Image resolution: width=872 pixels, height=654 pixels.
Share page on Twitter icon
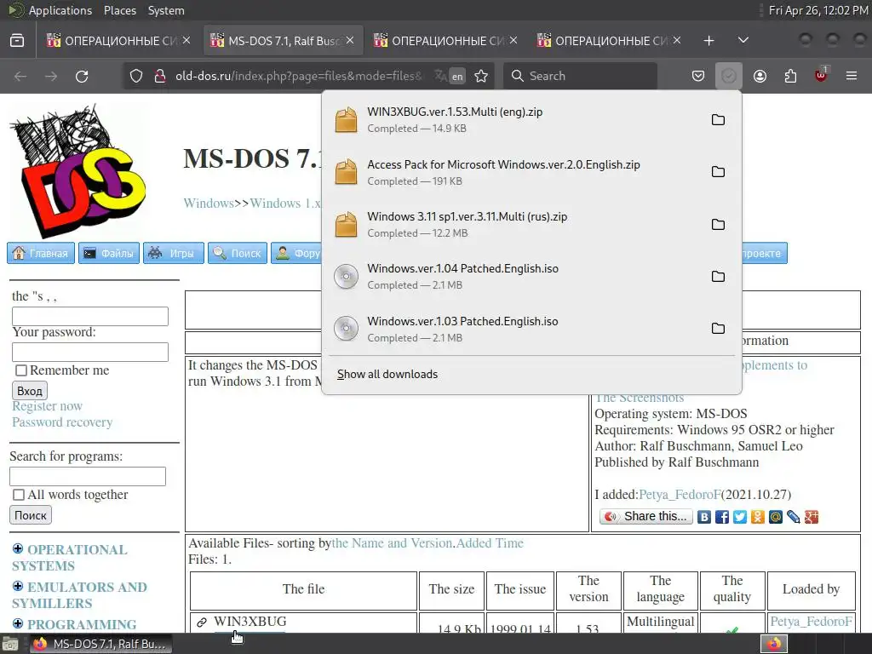coord(740,517)
